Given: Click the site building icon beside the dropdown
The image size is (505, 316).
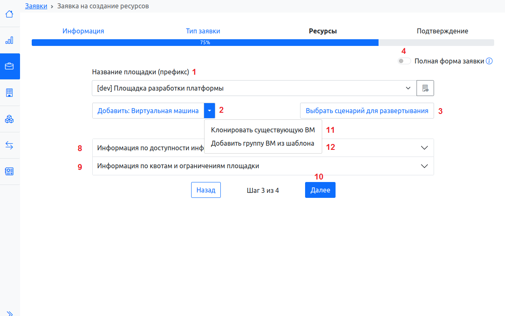Looking at the screenshot, I should tap(425, 88).
